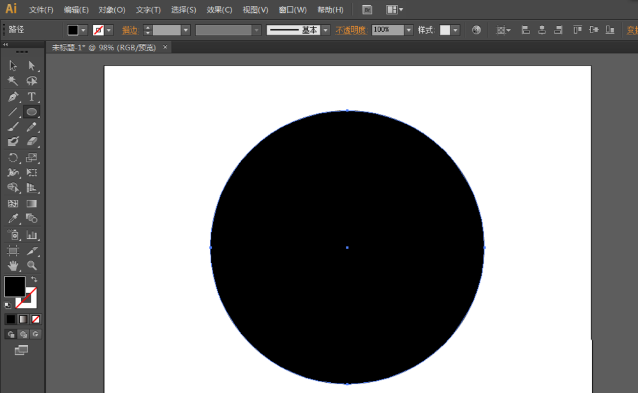This screenshot has height=393, width=638.
Task: Select the Zoom magnifier tool
Action: (31, 266)
